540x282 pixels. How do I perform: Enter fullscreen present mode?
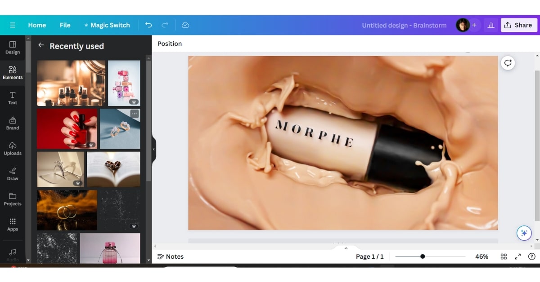point(518,256)
